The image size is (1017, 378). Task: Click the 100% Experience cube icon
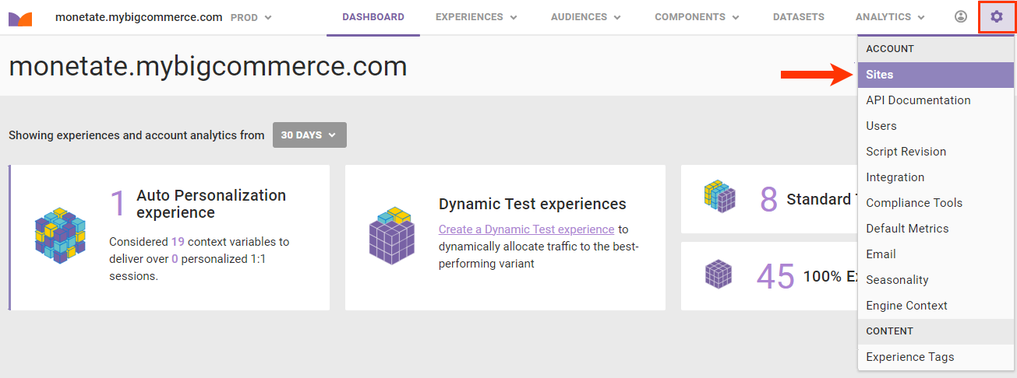click(x=719, y=274)
